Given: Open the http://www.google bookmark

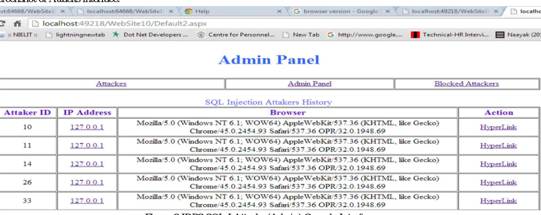Looking at the screenshot, I should click(365, 34).
